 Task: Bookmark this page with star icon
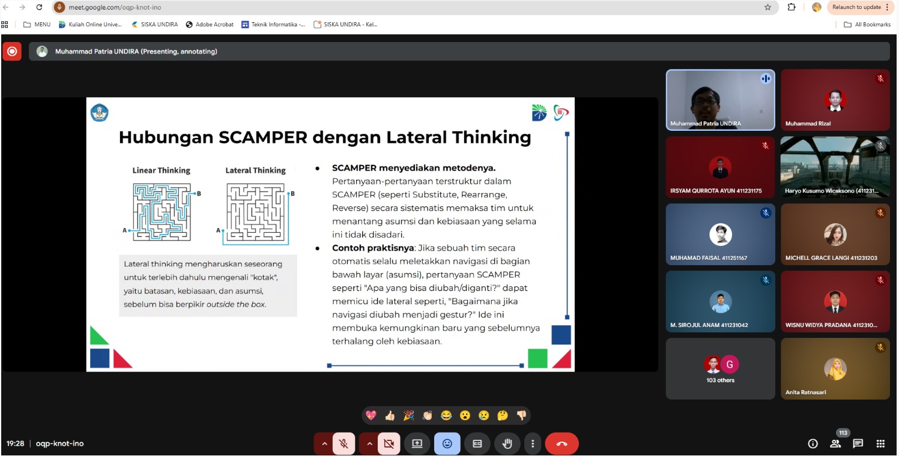(x=767, y=7)
